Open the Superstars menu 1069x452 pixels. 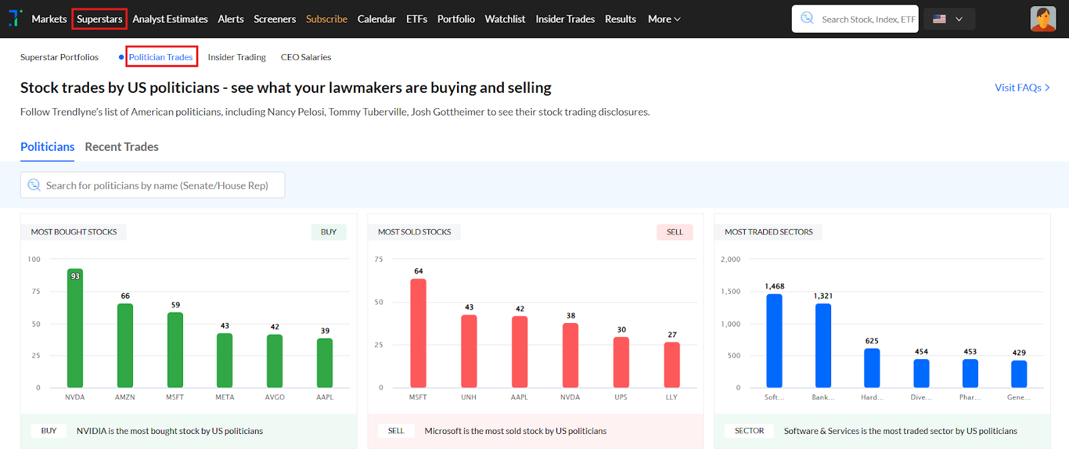point(100,19)
